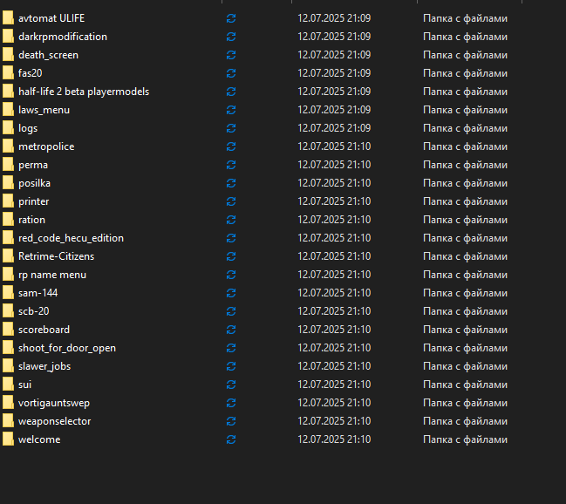Click the laws_menu folder name
This screenshot has width=566, height=504.
coord(44,110)
